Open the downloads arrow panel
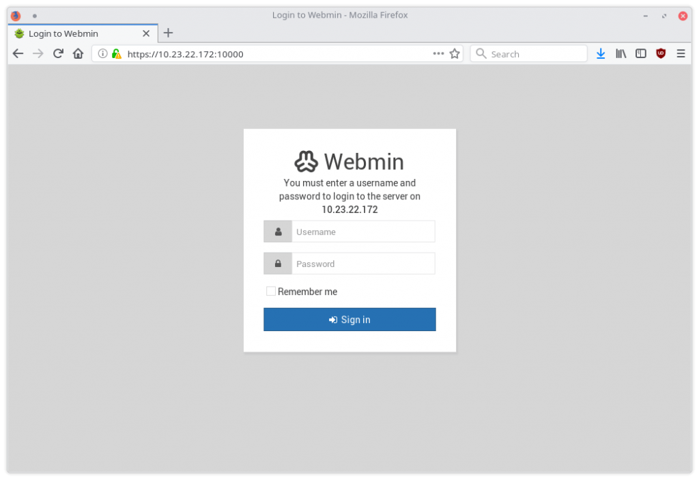Viewport: 699px width, 480px height. tap(601, 53)
